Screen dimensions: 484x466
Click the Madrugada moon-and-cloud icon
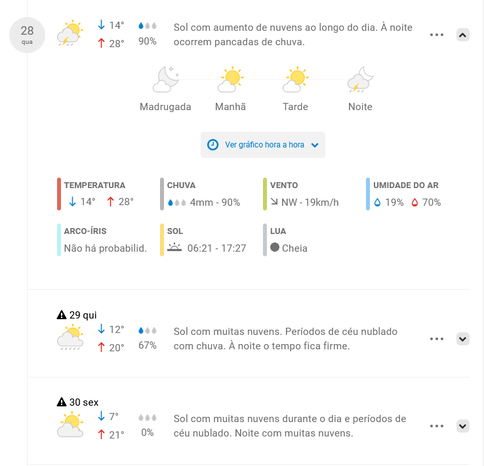(x=166, y=79)
